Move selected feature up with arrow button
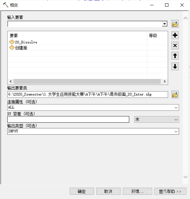This screenshot has width=190, height=199. pyautogui.click(x=175, y=56)
